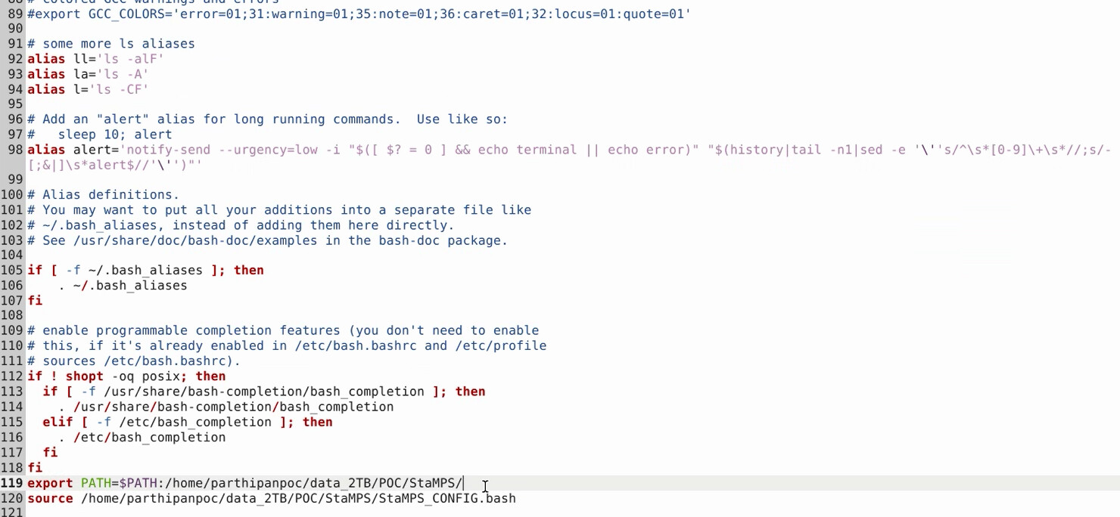The width and height of the screenshot is (1120, 517).
Task: Click line number 98 in the gutter
Action: pyautogui.click(x=15, y=150)
